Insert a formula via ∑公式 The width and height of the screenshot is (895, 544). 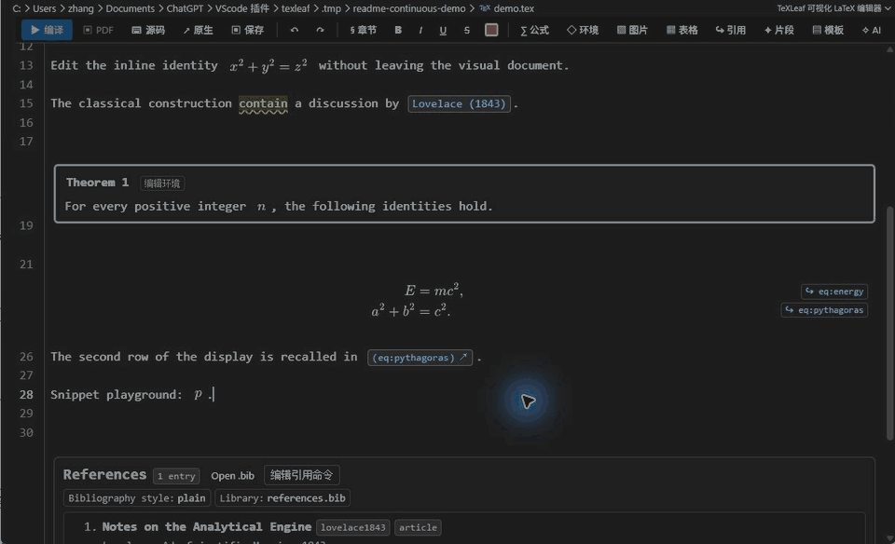[x=535, y=30]
